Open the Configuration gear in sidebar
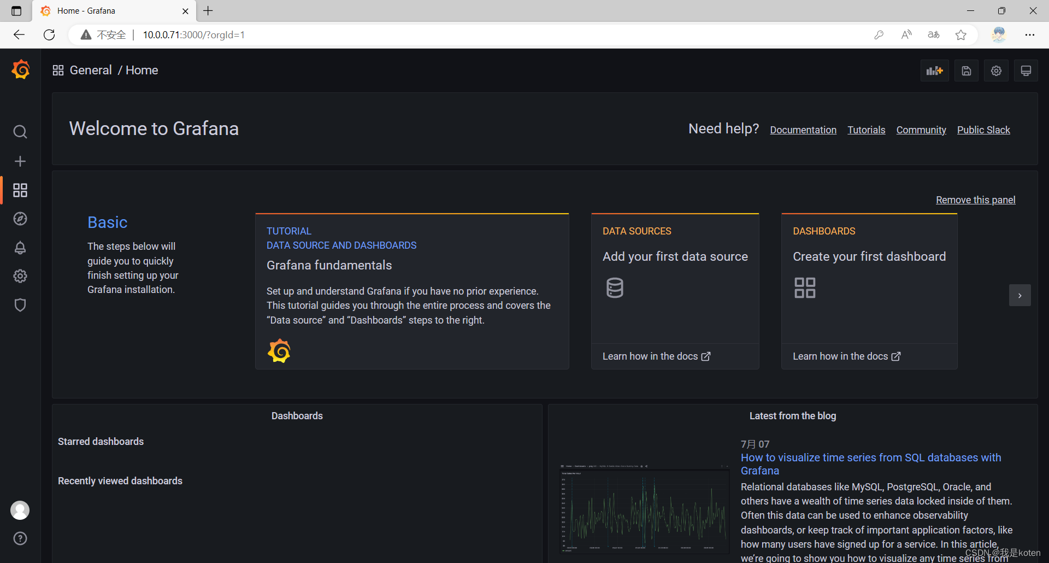The image size is (1049, 563). click(x=20, y=276)
